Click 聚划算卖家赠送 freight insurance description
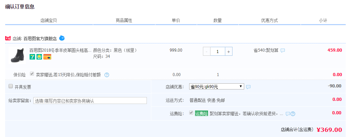This screenshot has height=137, width=346. click(246, 114)
